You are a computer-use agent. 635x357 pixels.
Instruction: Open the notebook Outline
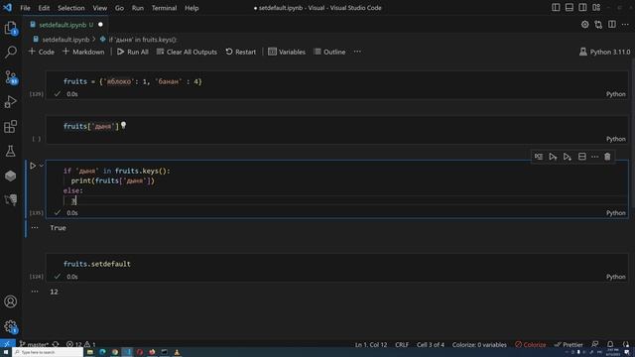click(329, 52)
